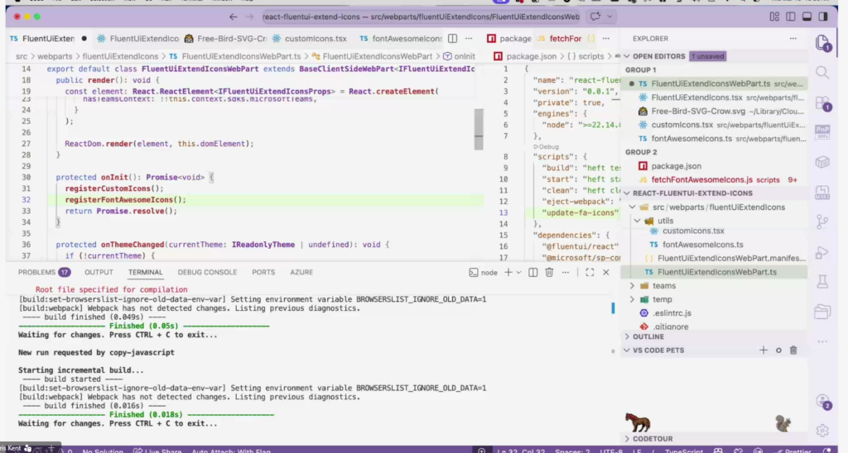This screenshot has height=453, width=848.
Task: Click the Manage gear icon
Action: click(x=822, y=431)
